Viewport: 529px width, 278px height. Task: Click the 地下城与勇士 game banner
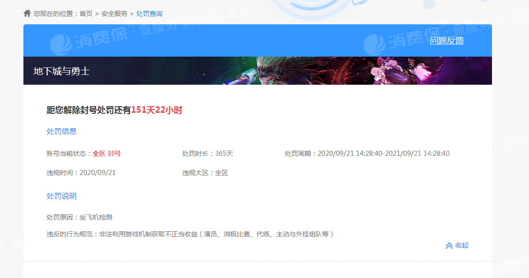[257, 70]
